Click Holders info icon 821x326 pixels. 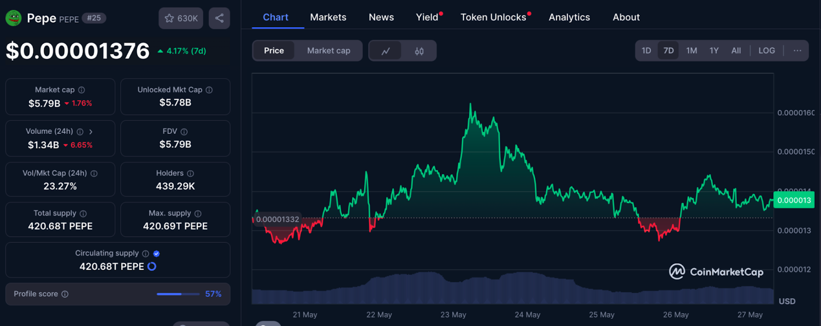190,174
